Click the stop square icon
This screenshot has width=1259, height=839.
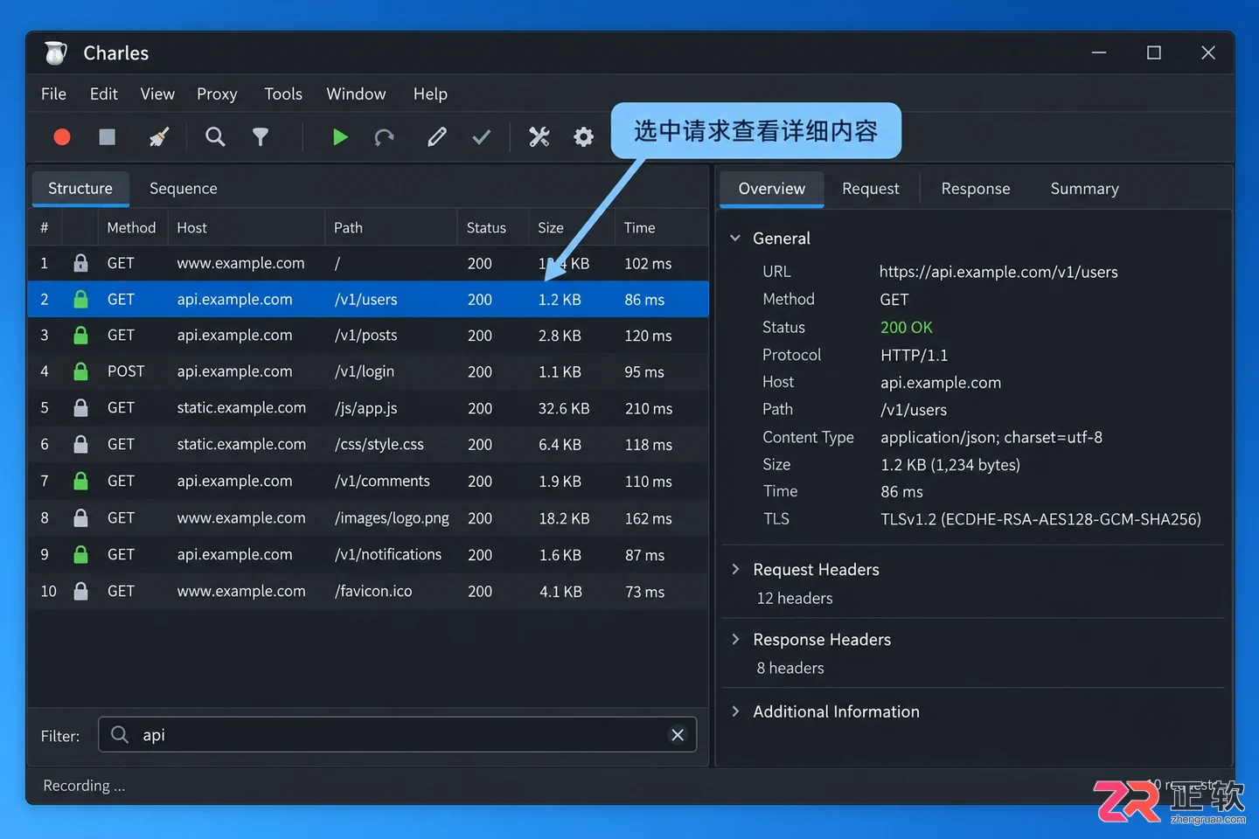click(107, 137)
